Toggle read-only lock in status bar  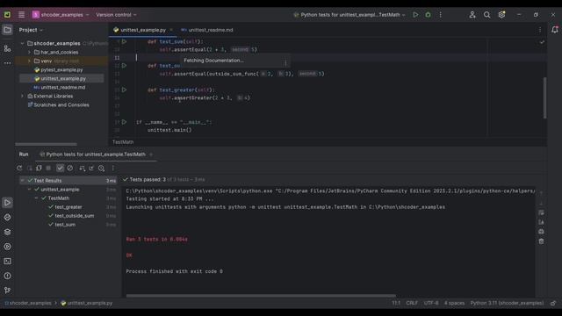[x=553, y=303]
